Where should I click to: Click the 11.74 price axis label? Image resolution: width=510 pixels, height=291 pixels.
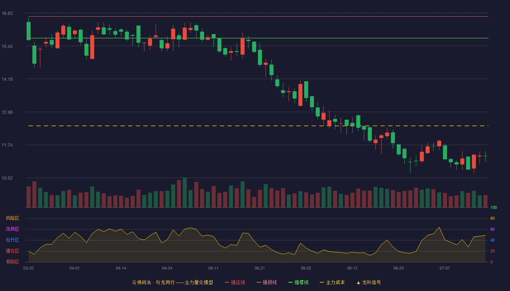coord(7,145)
